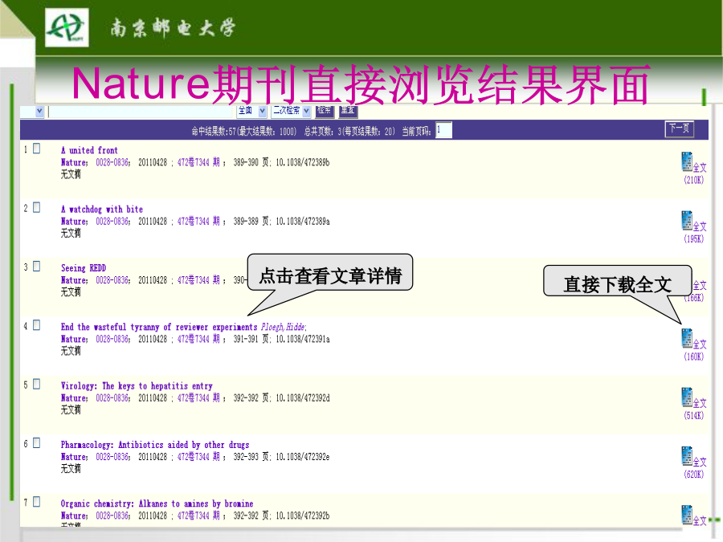This screenshot has height=542, width=723.
Task: Open full-text icon for 'A watchdog with bite'
Action: pyautogui.click(x=687, y=220)
